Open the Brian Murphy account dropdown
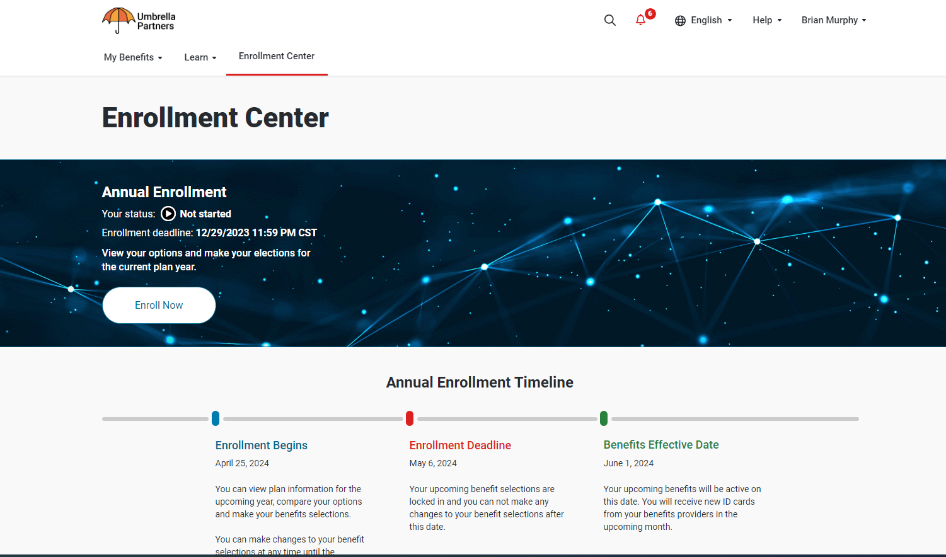 click(x=833, y=20)
